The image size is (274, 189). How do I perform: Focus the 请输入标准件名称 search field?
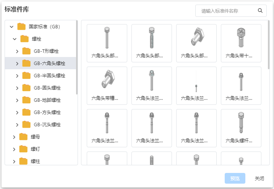click(x=231, y=11)
